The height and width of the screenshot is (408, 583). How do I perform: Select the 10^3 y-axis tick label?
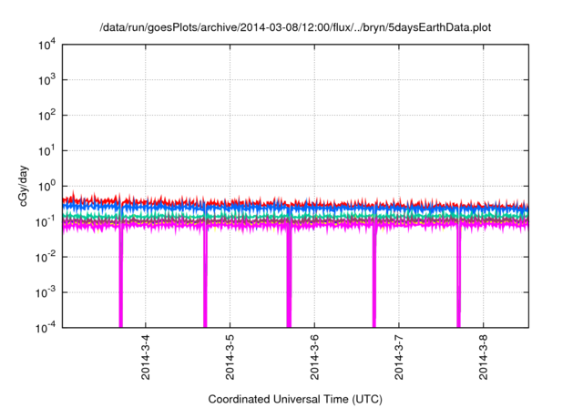click(46, 80)
